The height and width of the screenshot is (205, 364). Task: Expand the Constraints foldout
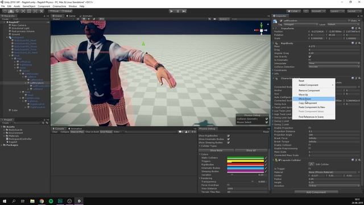pyautogui.click(x=274, y=70)
